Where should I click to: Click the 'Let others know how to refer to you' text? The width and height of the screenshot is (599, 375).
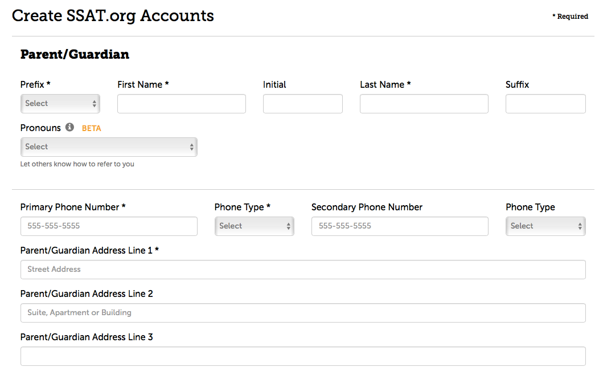click(x=77, y=164)
